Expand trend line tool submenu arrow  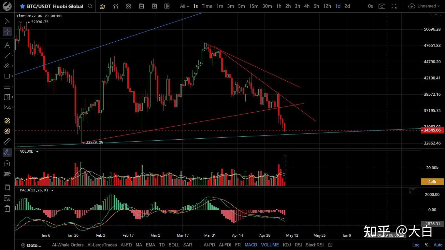point(13,55)
